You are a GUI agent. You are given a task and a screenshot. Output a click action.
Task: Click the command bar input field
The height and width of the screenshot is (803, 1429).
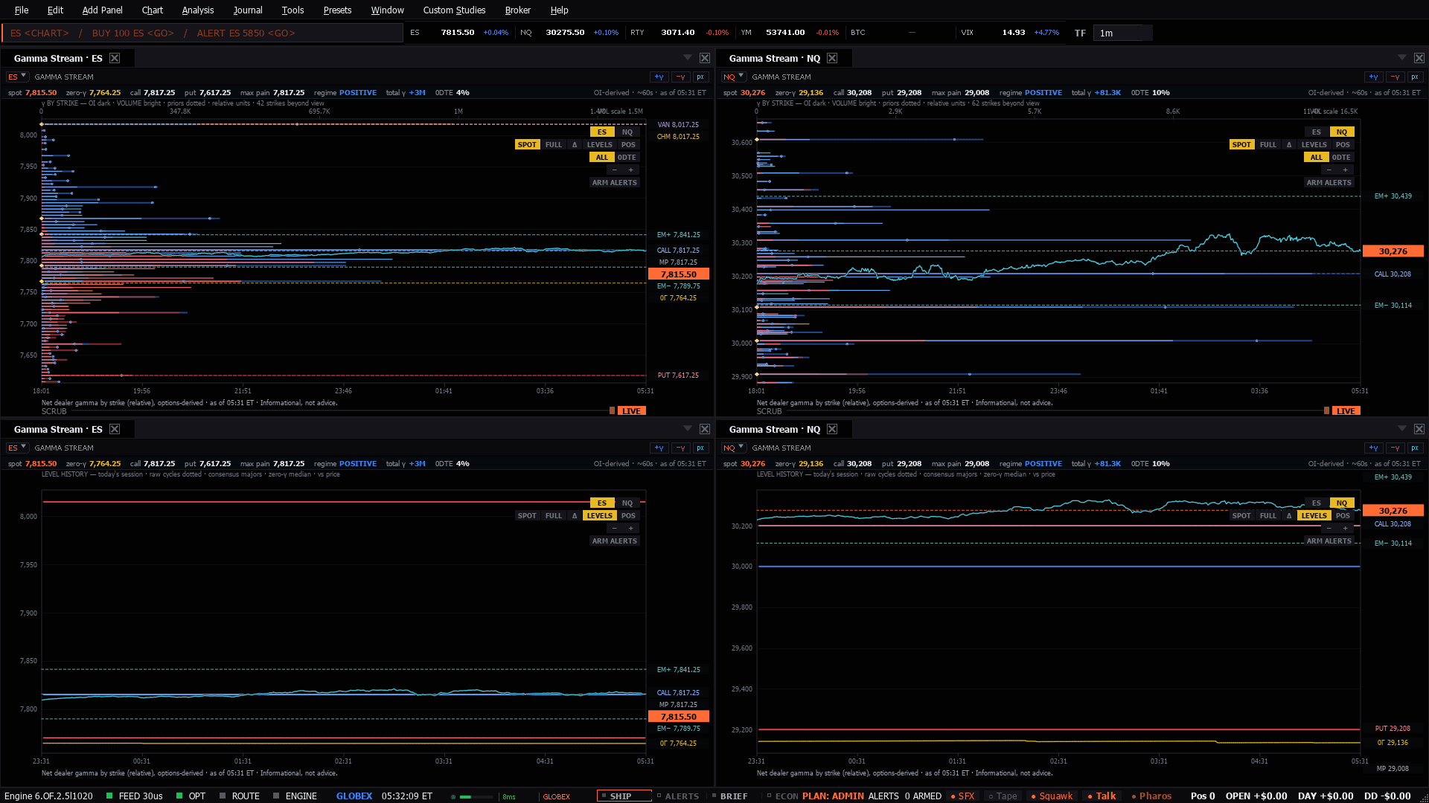pos(202,33)
